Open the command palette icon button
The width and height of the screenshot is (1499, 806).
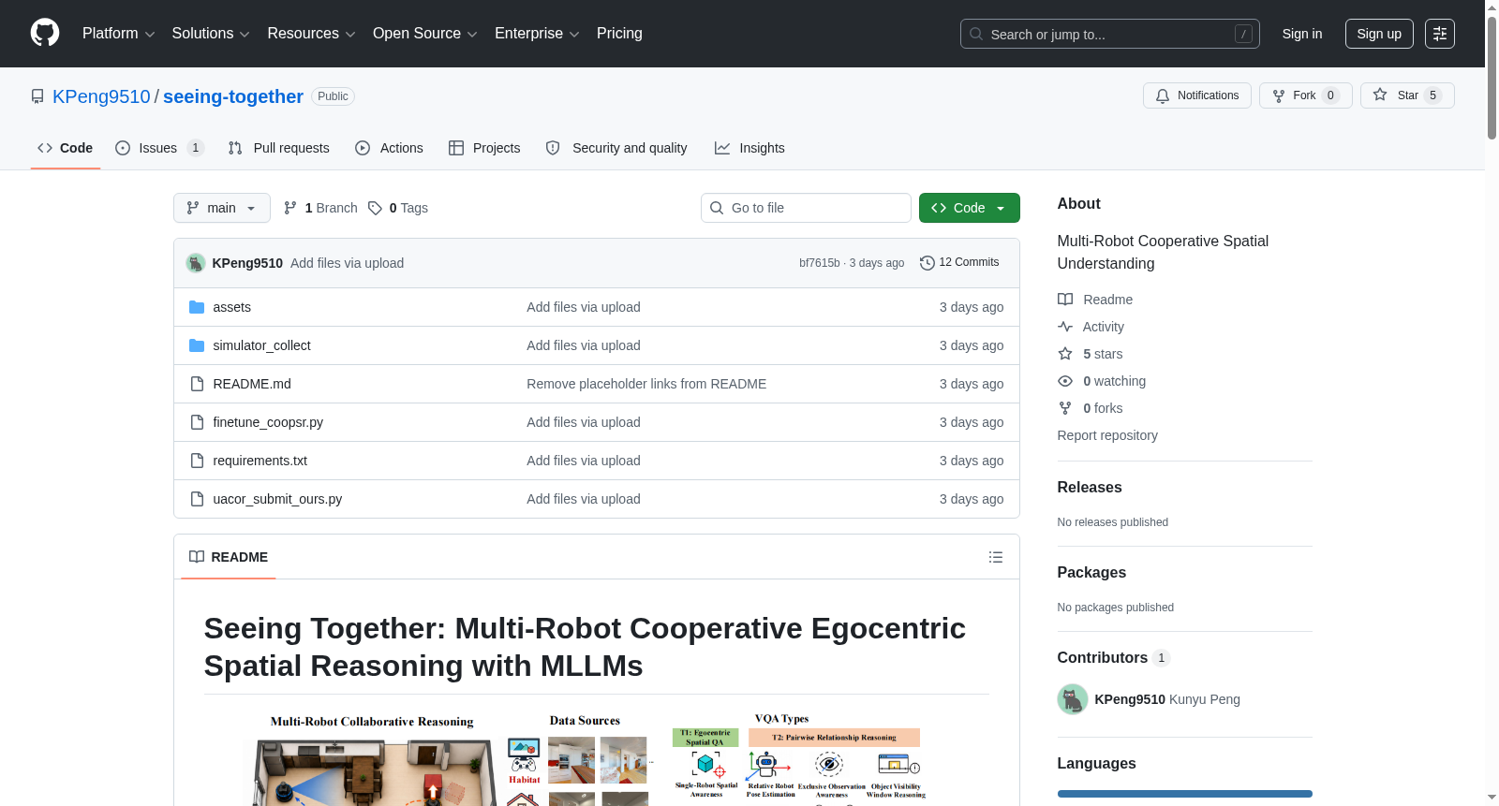[x=1440, y=34]
